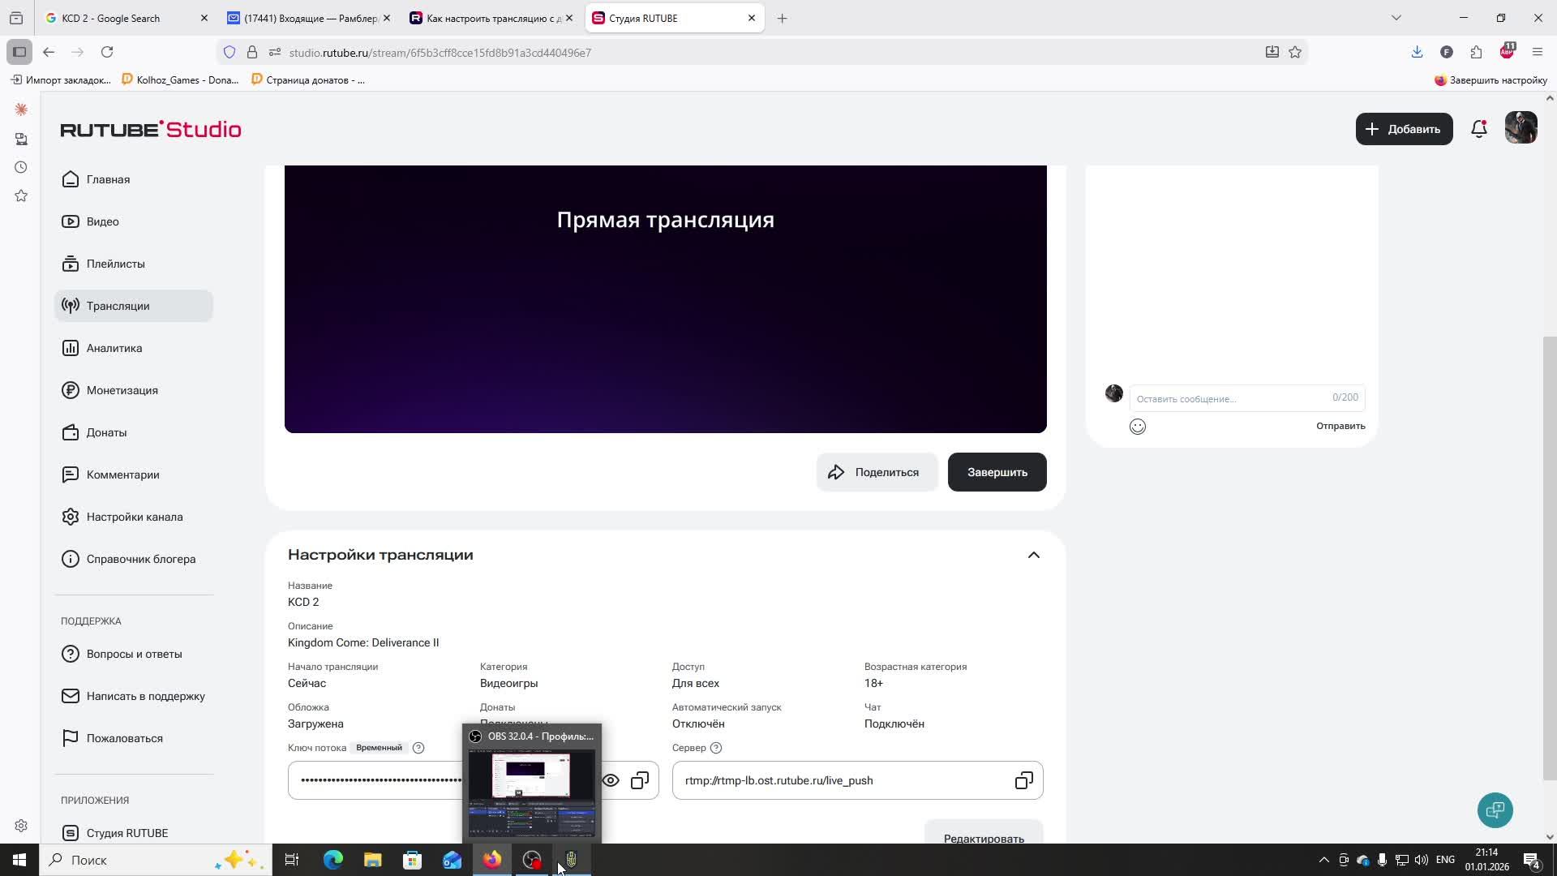1557x876 pixels.
Task: Copy the RTMP server address
Action: pos(1023,780)
